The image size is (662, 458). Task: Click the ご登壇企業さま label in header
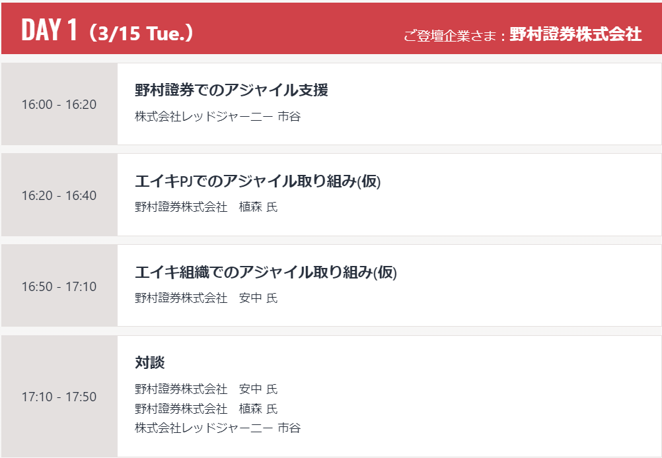454,35
